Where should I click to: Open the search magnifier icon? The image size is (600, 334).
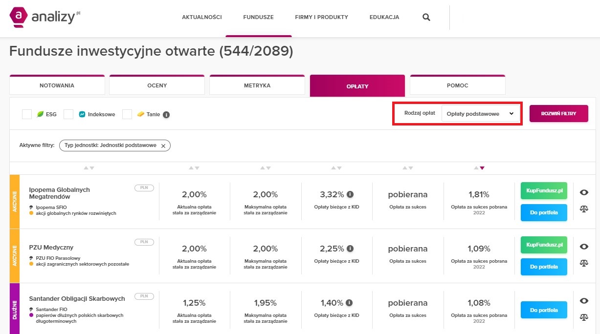pyautogui.click(x=426, y=17)
